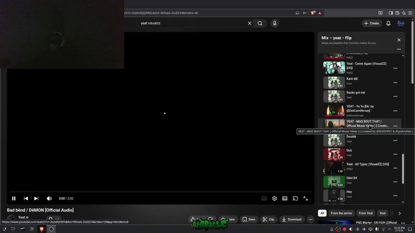Open options for All Typez playlist item

point(395,168)
